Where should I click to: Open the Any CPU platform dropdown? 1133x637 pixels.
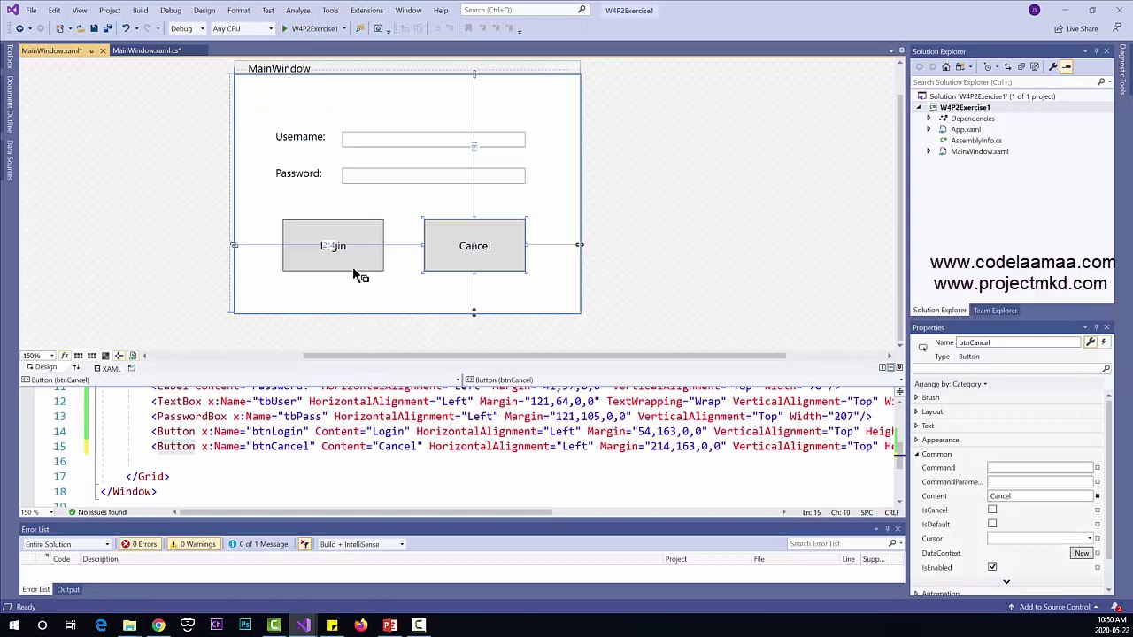[x=242, y=28]
